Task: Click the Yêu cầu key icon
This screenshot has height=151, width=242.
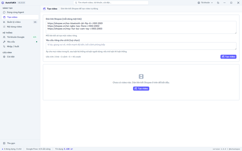Action: point(4,42)
